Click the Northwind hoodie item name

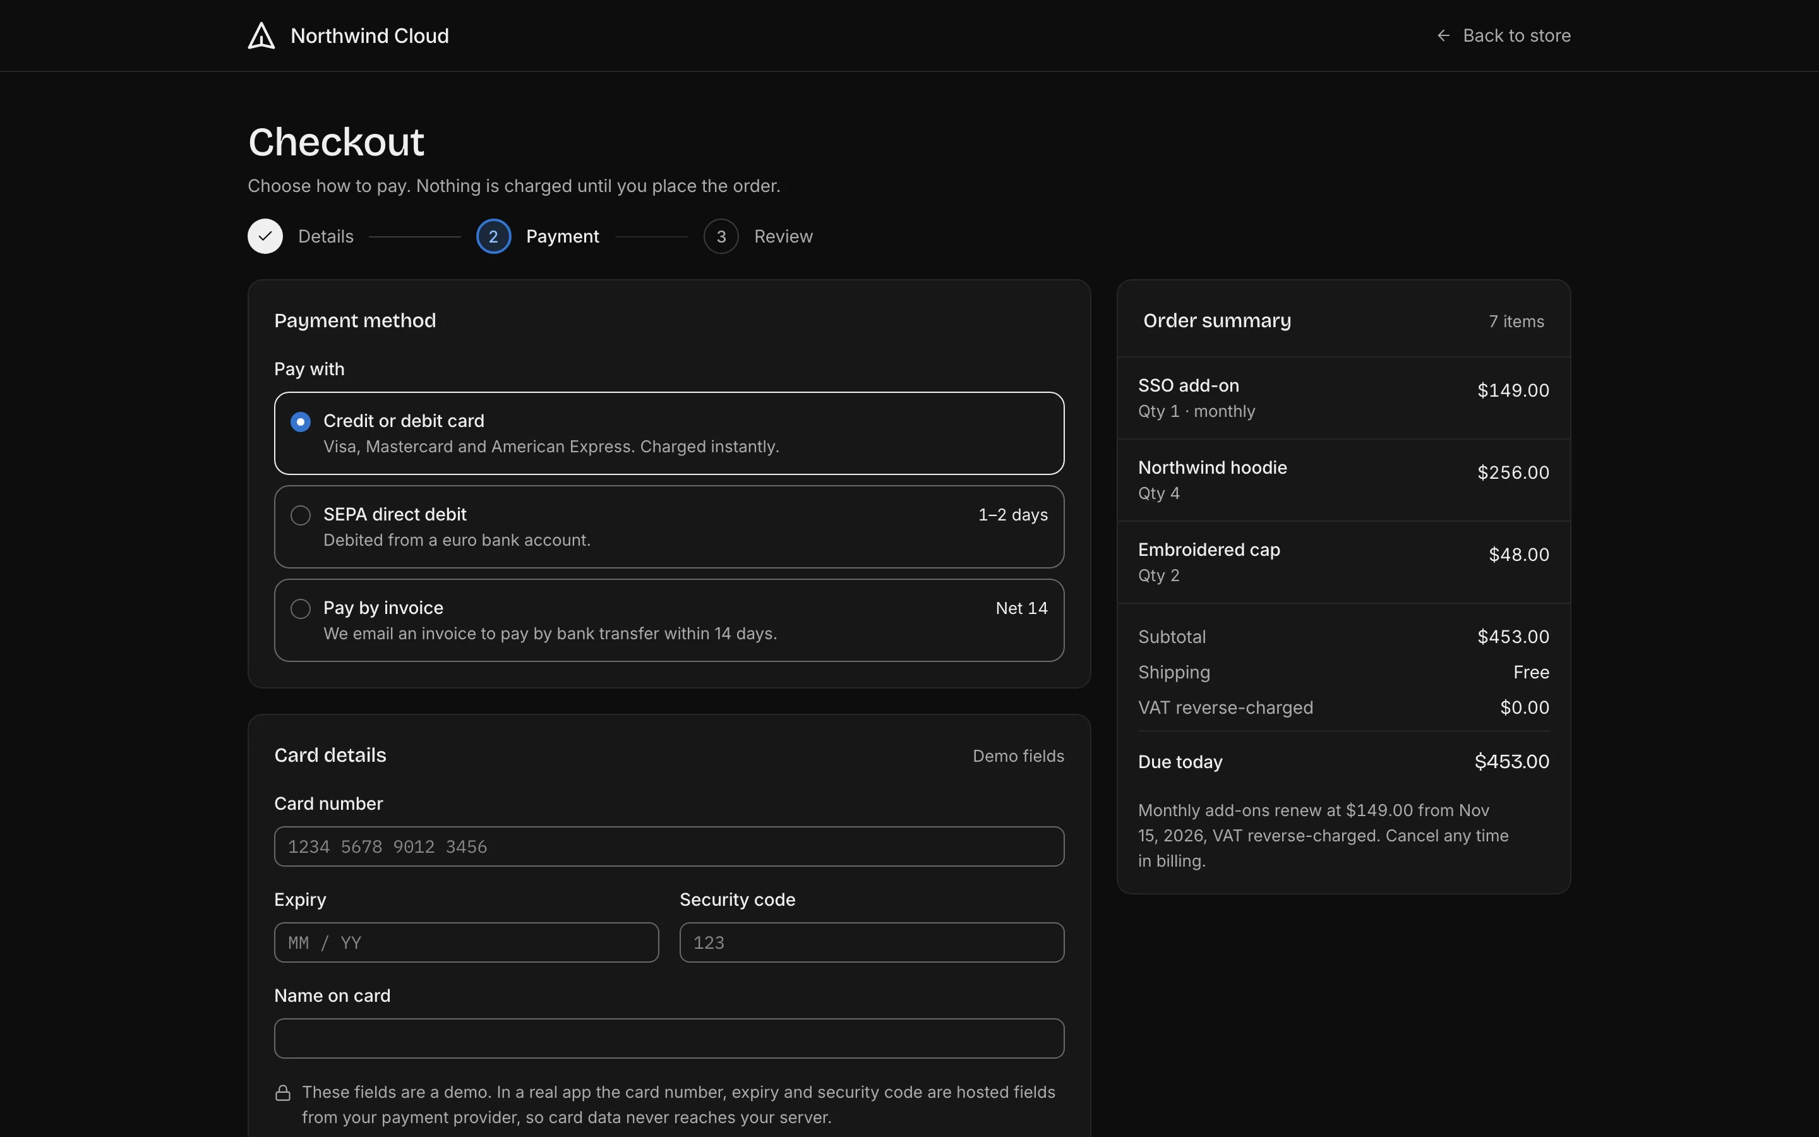click(x=1213, y=467)
